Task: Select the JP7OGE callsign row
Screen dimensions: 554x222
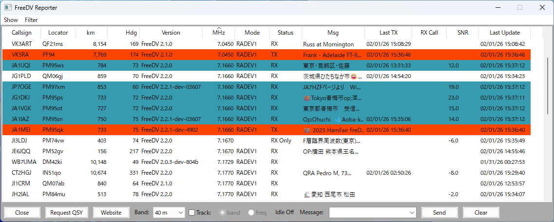Action: (x=267, y=87)
